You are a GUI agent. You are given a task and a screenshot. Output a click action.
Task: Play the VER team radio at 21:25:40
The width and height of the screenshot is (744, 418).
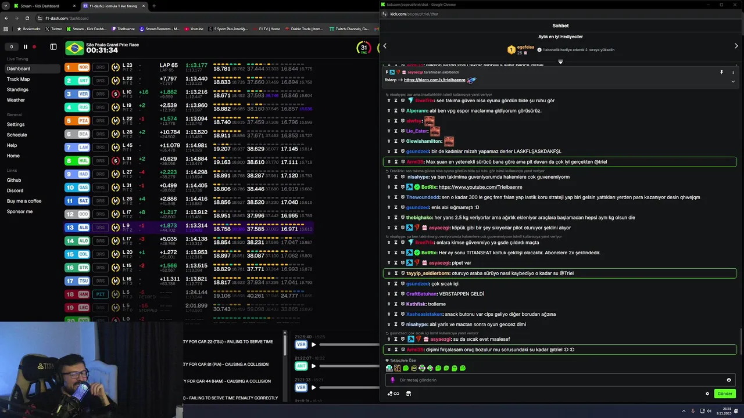[x=314, y=344]
